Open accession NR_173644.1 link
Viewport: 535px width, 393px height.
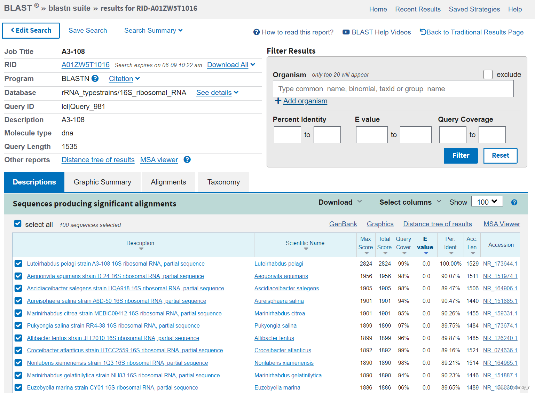pos(500,264)
